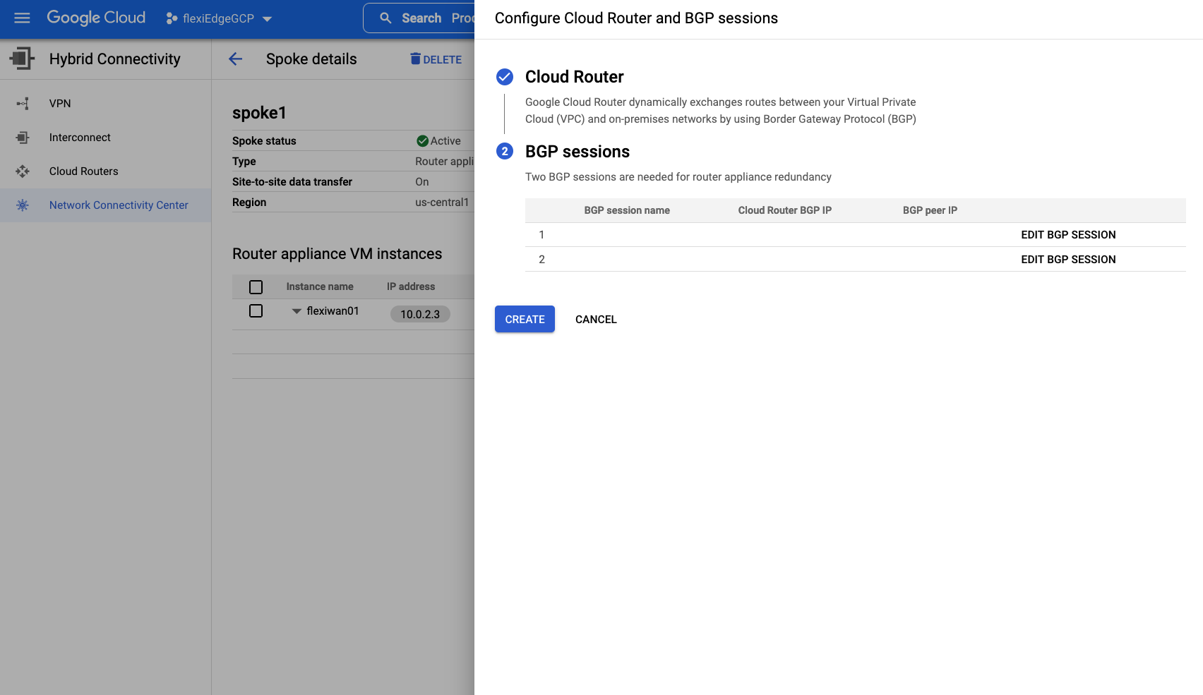
Task: Click the 10.0.2.3 IP address chip
Action: 420,315
